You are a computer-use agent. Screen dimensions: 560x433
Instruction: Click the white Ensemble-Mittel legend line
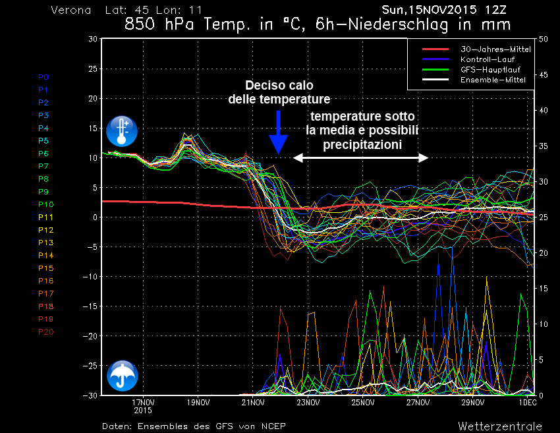click(x=435, y=79)
